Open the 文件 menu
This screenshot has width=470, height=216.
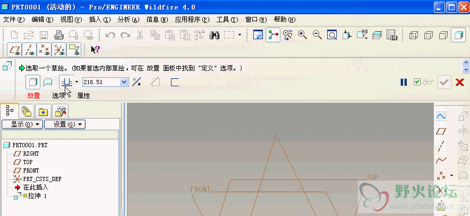click(x=14, y=20)
